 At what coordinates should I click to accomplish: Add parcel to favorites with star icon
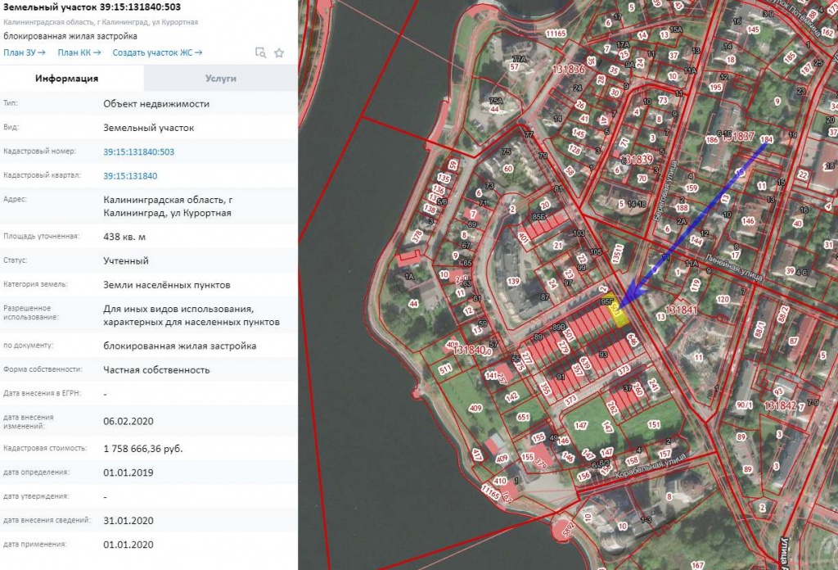click(279, 52)
